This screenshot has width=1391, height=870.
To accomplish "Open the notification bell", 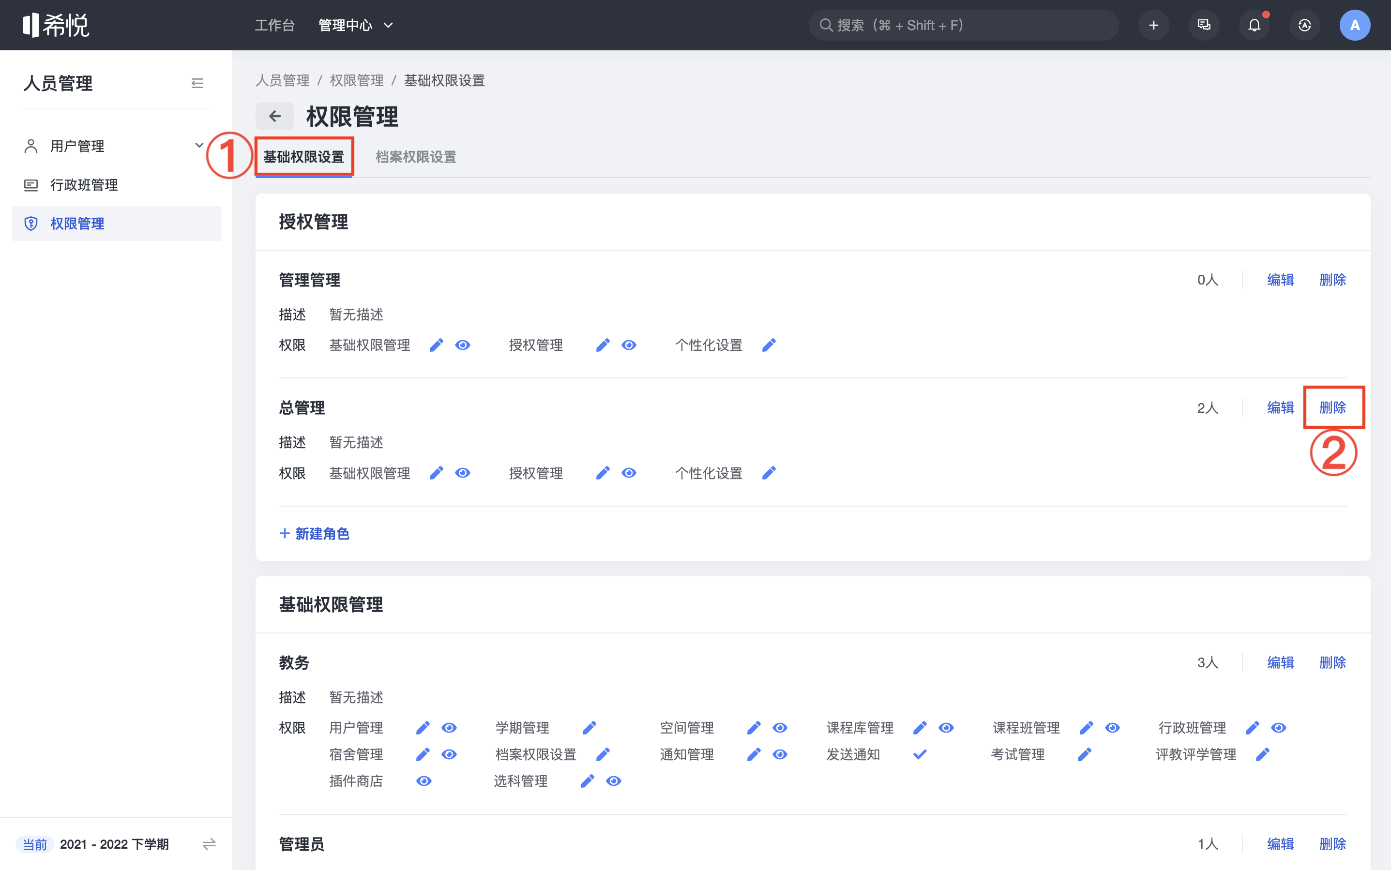I will coord(1255,25).
